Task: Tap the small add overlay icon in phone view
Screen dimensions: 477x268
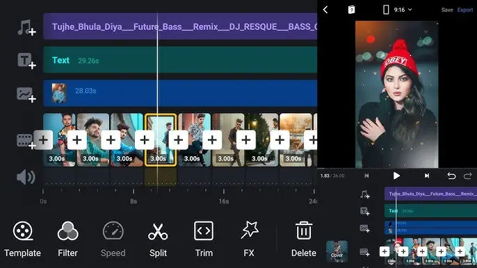Action: coord(365,228)
